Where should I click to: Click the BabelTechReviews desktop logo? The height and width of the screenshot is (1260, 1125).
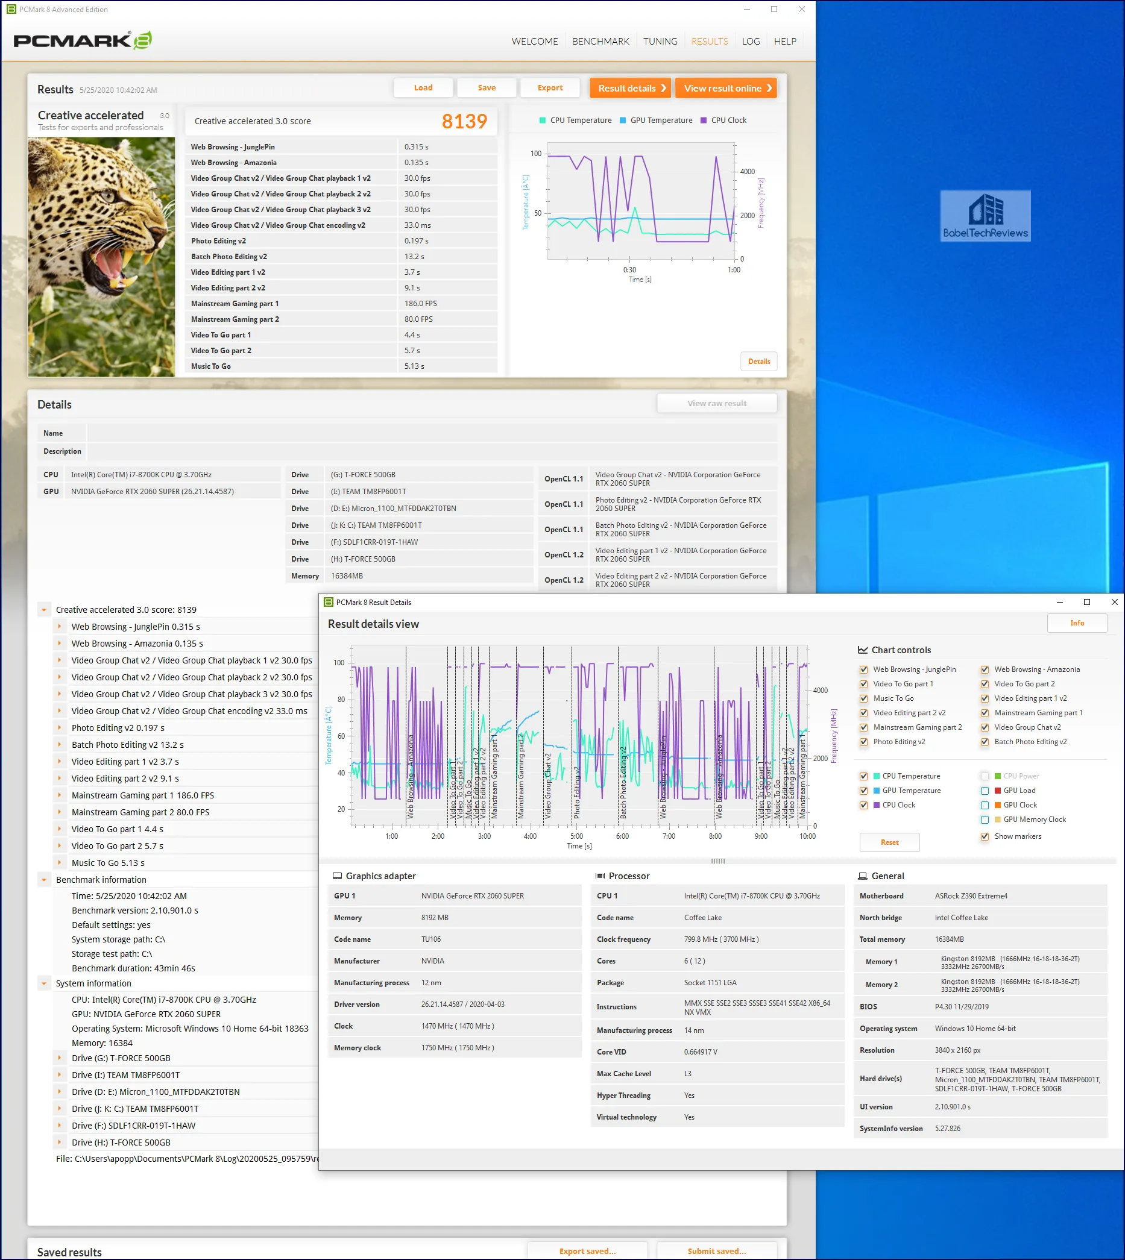click(985, 216)
